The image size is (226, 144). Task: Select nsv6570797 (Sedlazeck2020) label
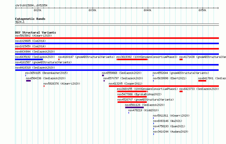(123, 78)
